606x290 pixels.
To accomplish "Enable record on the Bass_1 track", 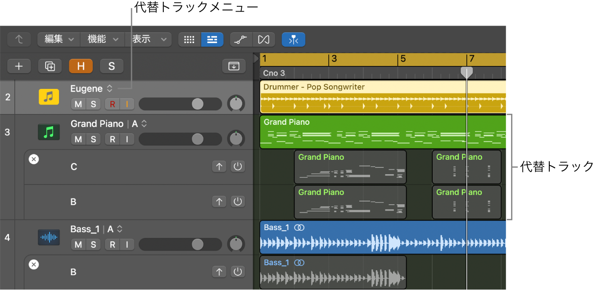I will 112,245.
